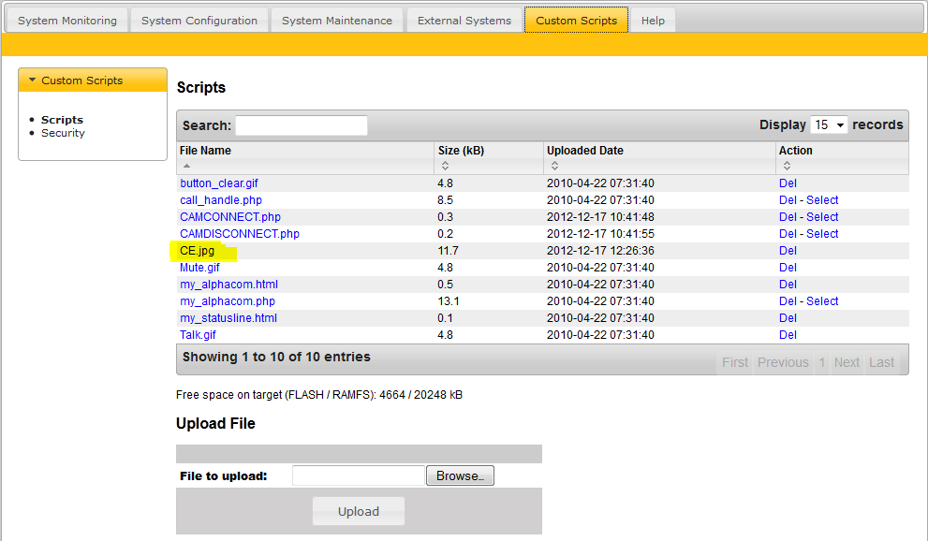Click the Action column sort arrows
The height and width of the screenshot is (541, 928).
pos(787,166)
